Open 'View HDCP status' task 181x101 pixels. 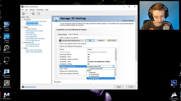[31, 35]
